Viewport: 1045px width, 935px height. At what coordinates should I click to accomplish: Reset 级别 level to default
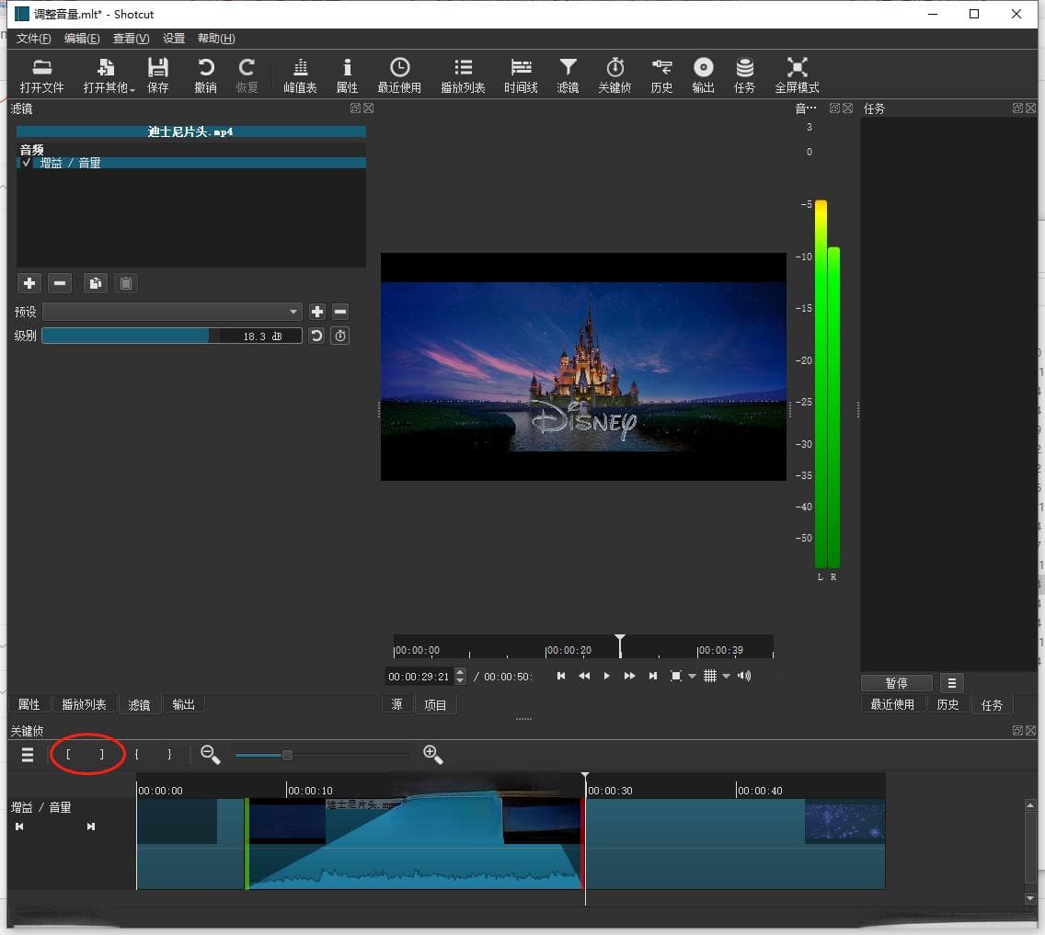(x=316, y=336)
